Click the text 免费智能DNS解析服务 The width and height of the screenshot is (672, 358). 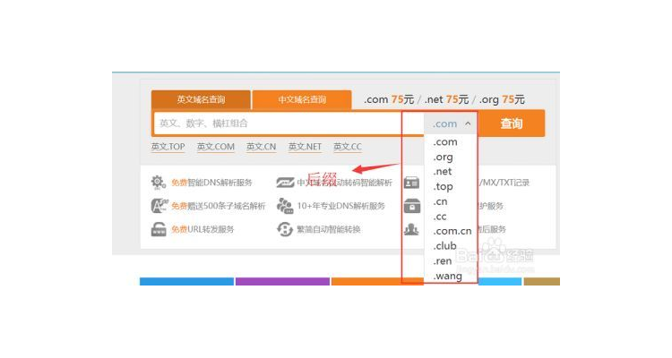(x=211, y=183)
